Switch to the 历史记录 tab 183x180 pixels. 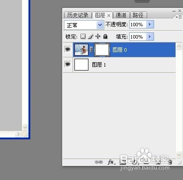(x=78, y=15)
